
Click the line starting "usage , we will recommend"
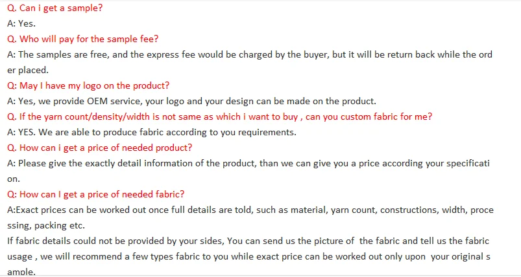pyautogui.click(x=250, y=257)
